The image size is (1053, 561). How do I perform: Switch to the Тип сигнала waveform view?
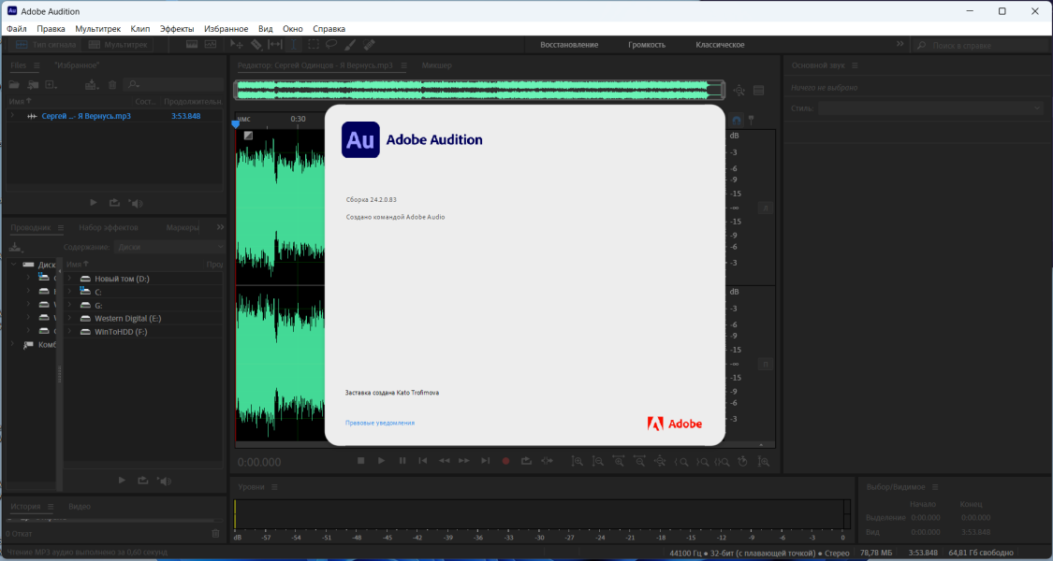coord(47,44)
